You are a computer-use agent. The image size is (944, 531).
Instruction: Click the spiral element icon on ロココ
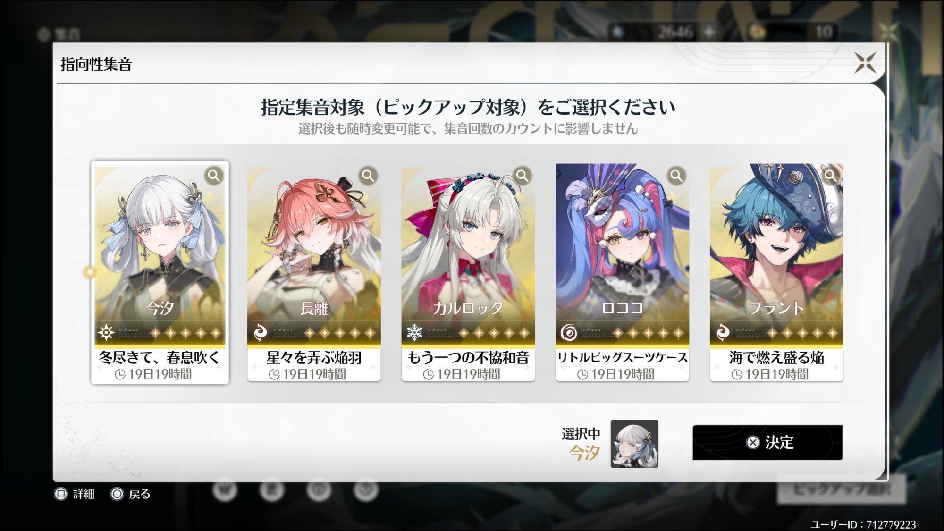tap(569, 333)
